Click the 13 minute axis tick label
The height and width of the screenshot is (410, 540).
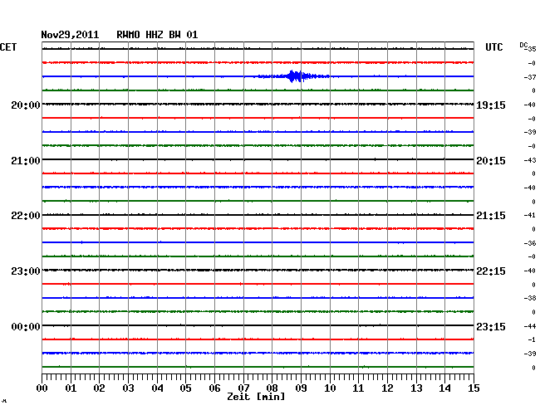point(416,388)
